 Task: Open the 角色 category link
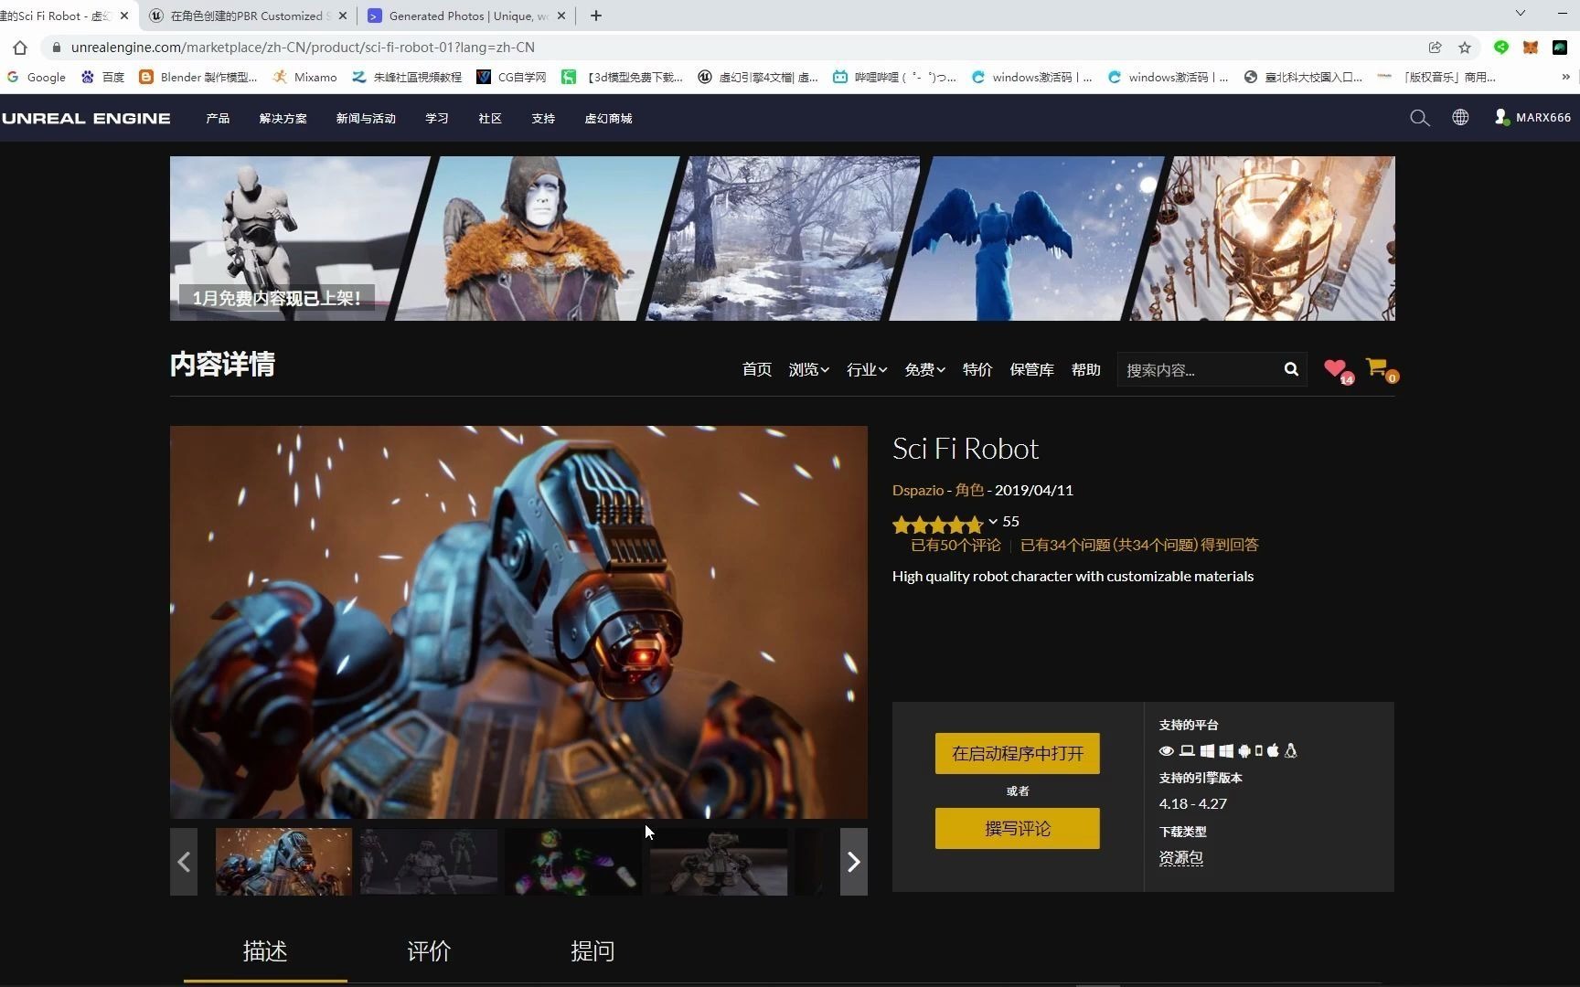(x=969, y=490)
